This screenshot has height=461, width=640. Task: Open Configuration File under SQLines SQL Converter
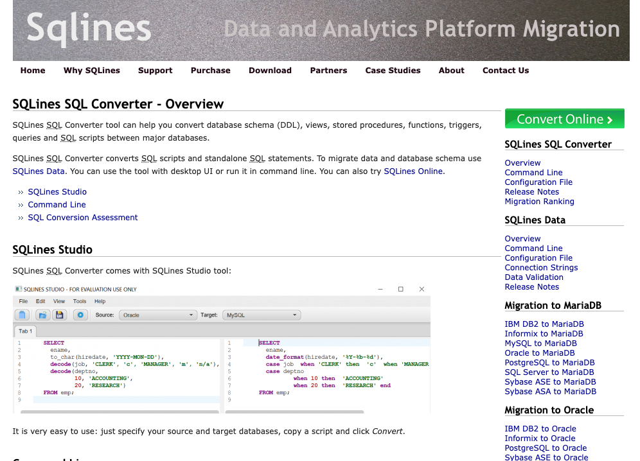(x=538, y=182)
